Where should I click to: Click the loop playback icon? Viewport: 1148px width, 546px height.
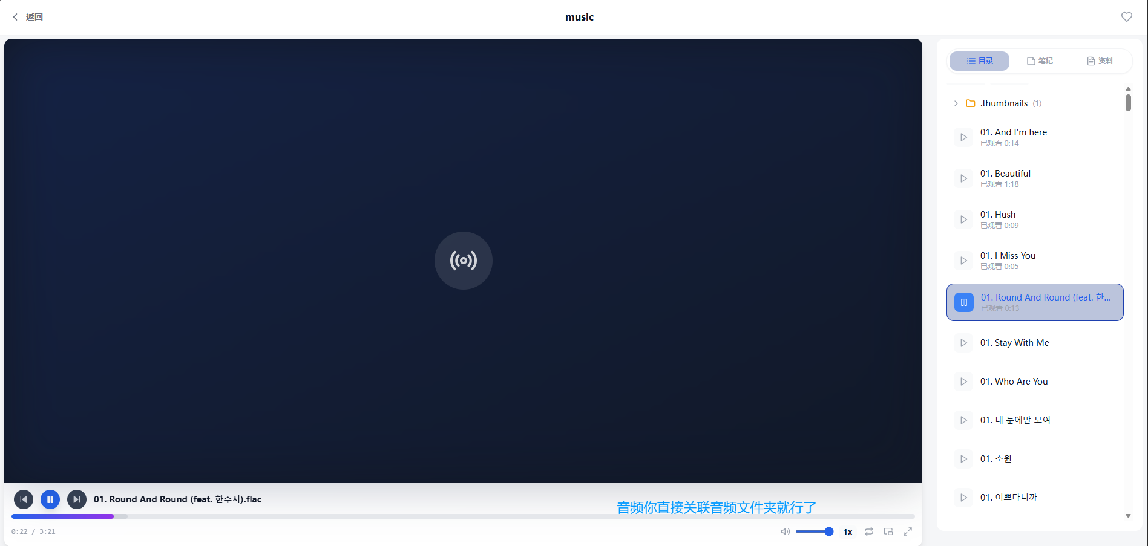(868, 531)
